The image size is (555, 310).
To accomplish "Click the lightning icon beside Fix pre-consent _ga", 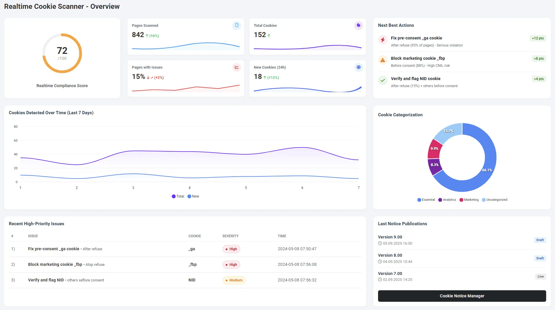I will [x=383, y=40].
